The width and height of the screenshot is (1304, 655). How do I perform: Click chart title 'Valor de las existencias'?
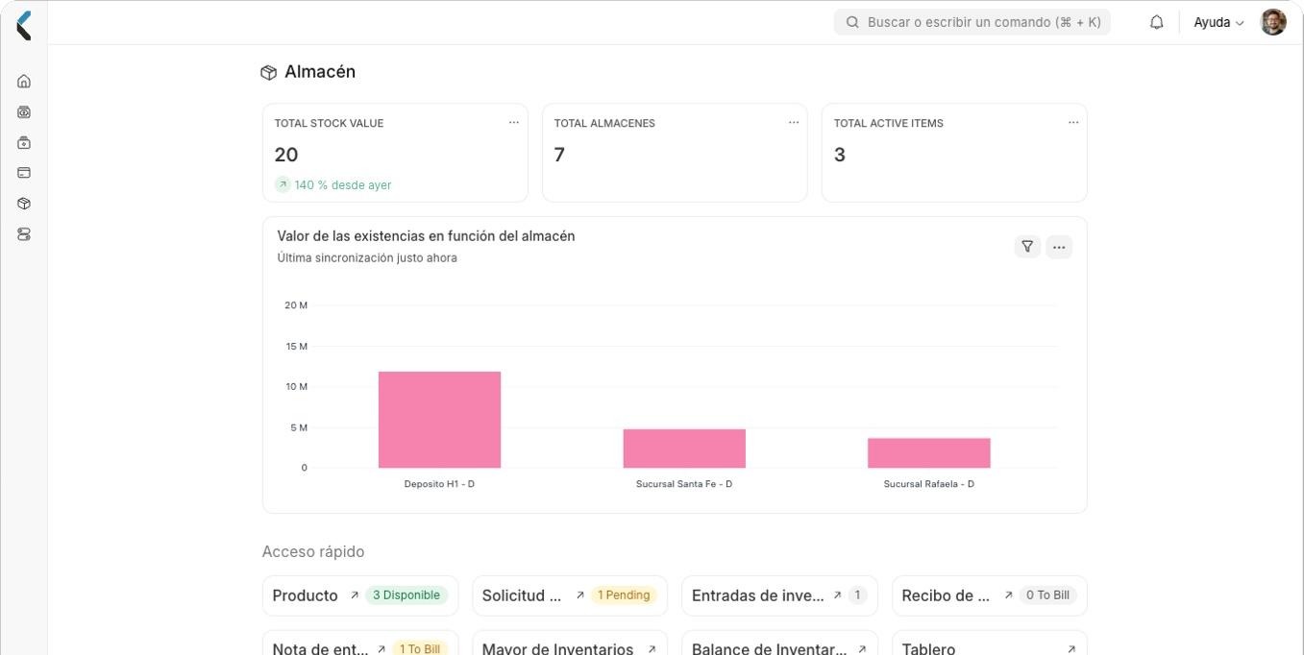coord(426,236)
